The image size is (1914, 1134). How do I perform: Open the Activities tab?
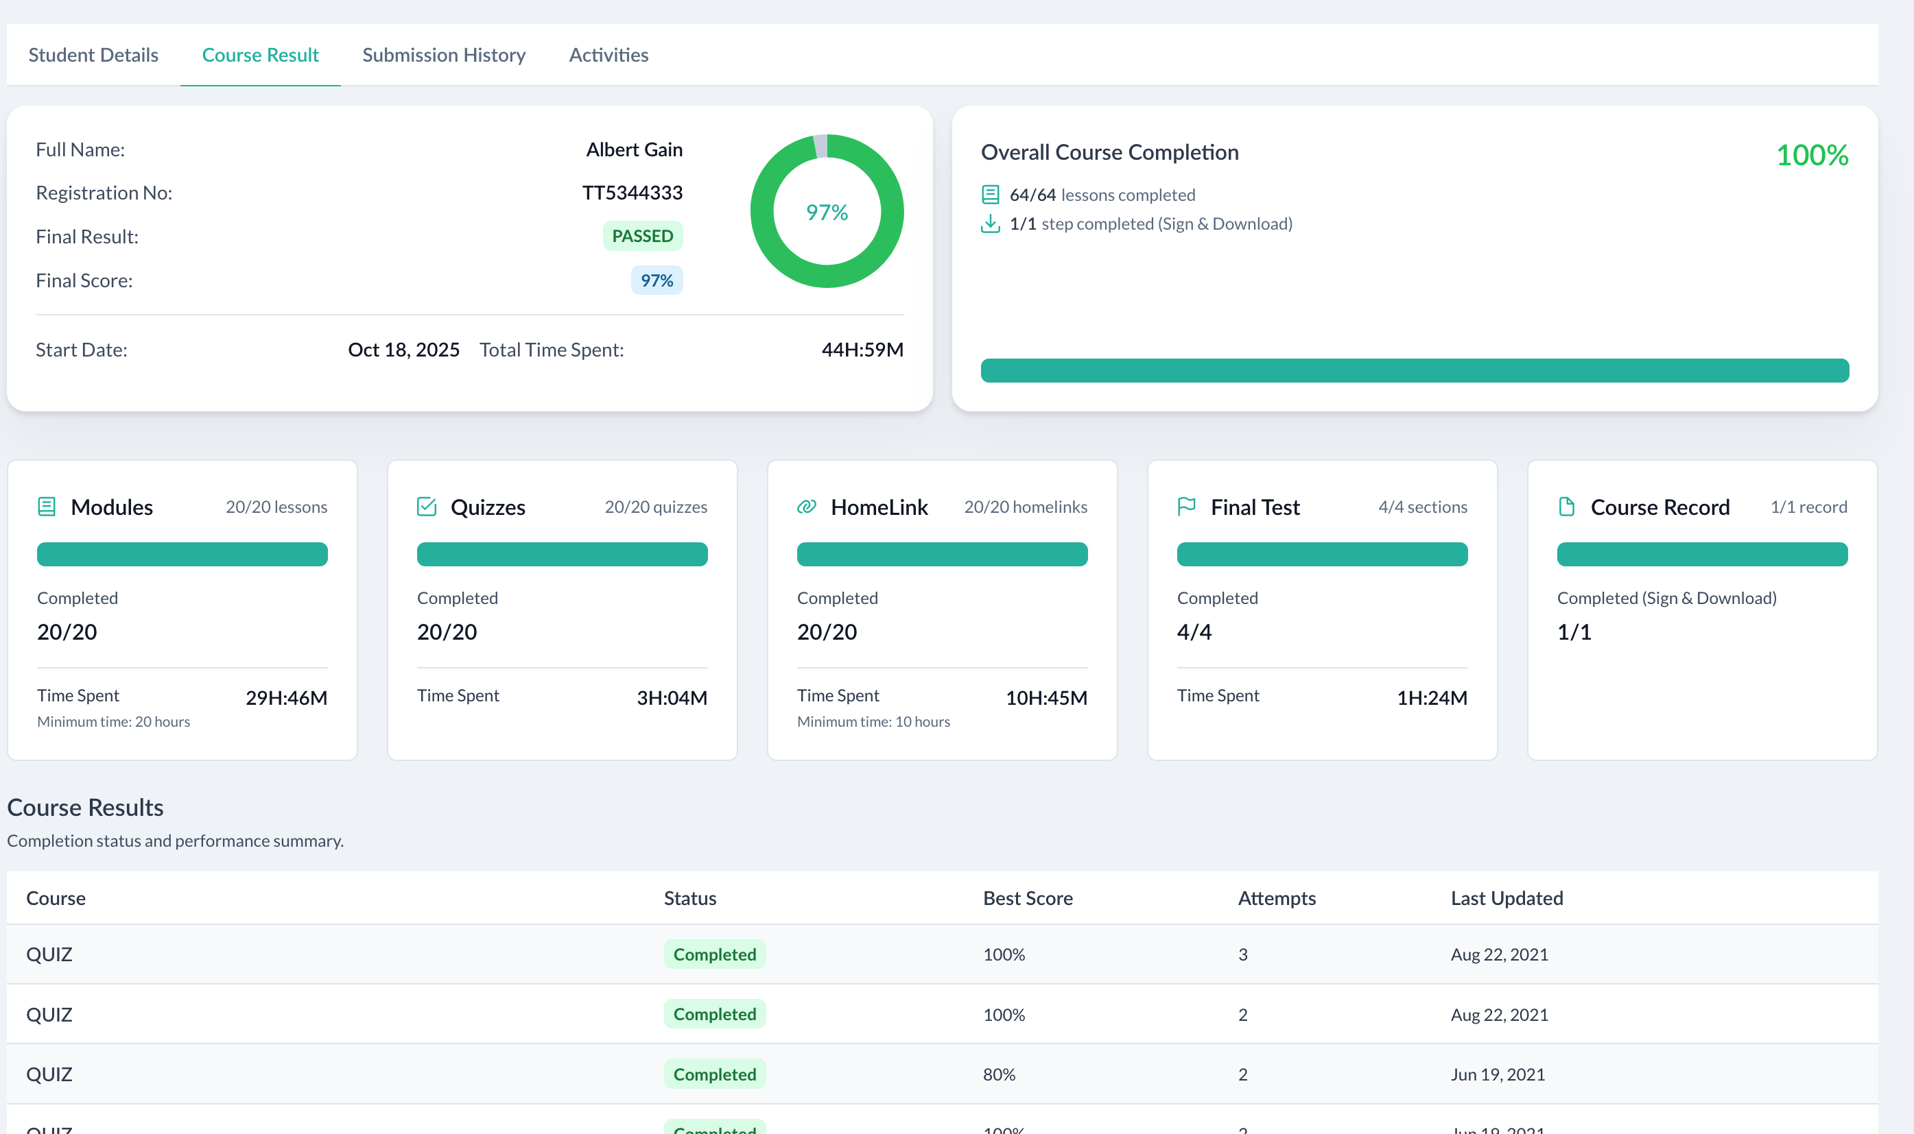pos(609,55)
